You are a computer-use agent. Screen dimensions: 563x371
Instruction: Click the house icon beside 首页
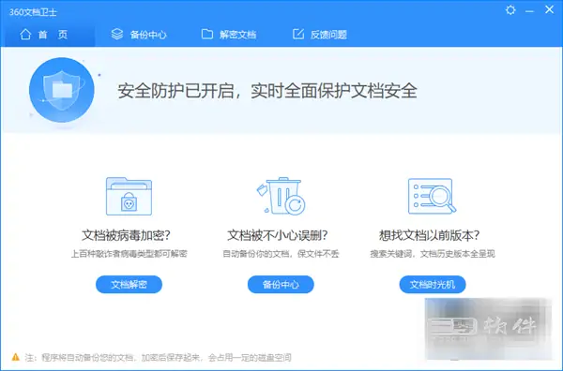coord(25,35)
